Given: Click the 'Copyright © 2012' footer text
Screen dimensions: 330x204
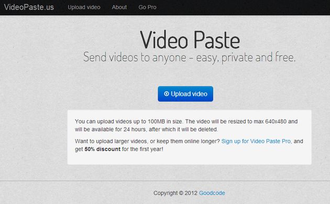Looking at the screenshot, I should point(175,193).
